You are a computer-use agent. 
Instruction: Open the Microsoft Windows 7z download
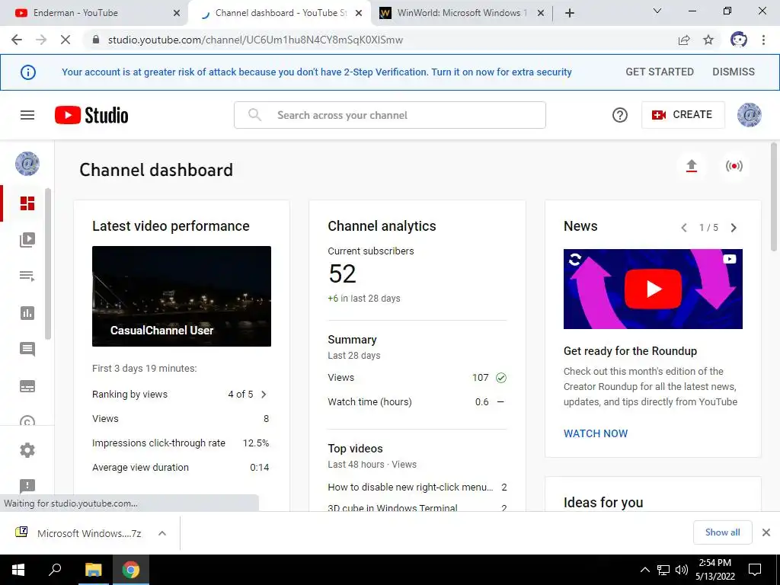coord(88,533)
